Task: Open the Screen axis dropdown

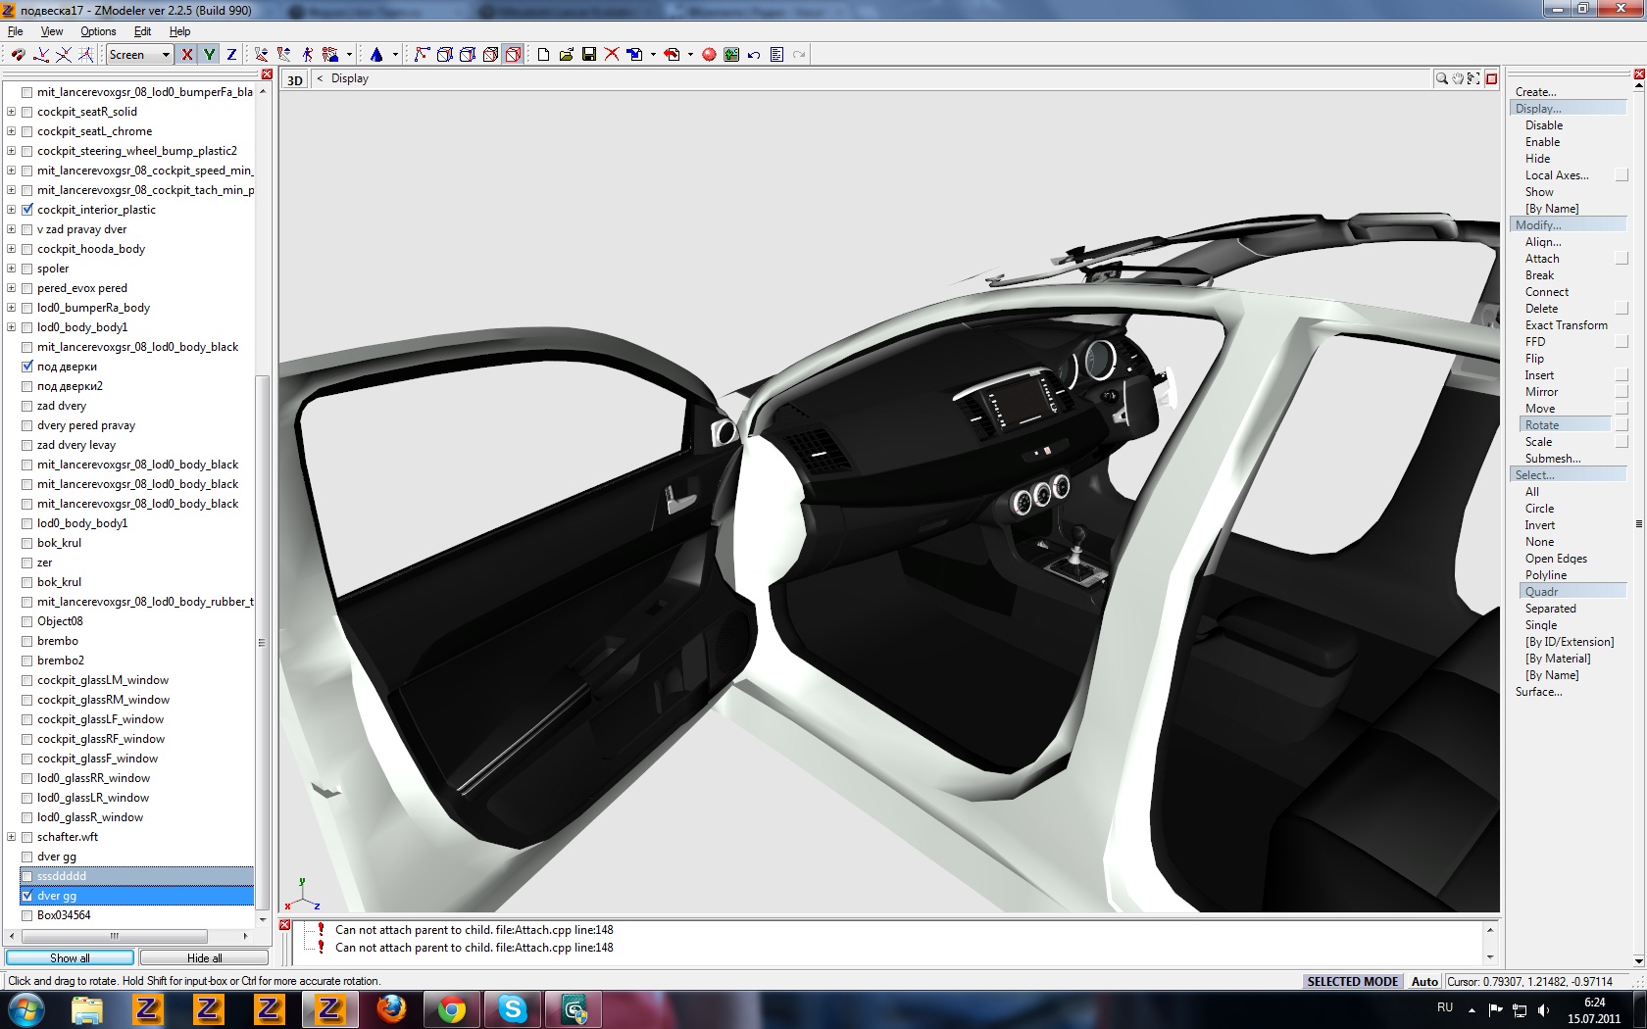Action: pyautogui.click(x=166, y=55)
